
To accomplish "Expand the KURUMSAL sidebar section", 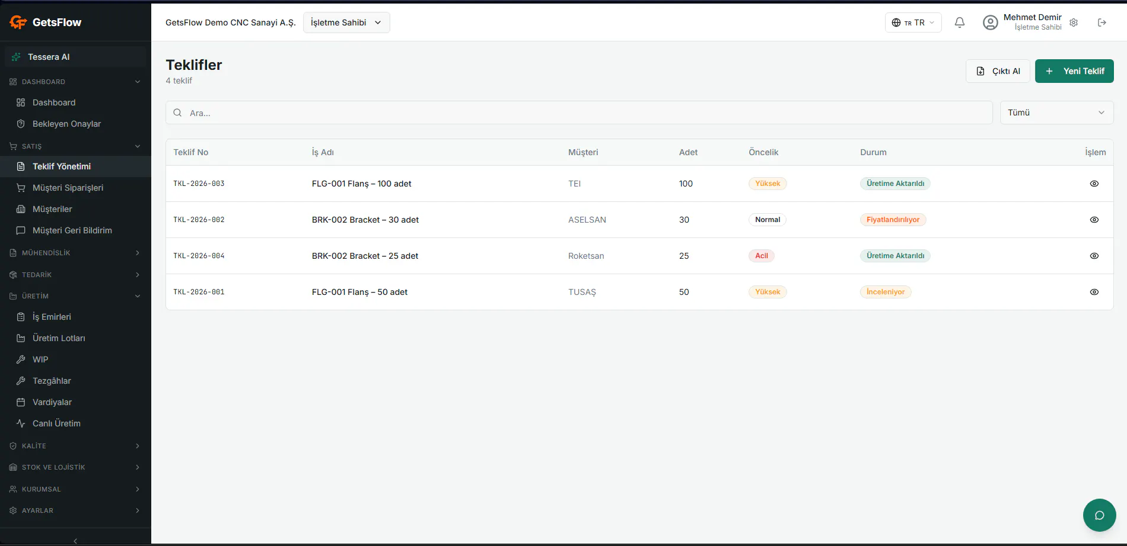I will tap(75, 489).
